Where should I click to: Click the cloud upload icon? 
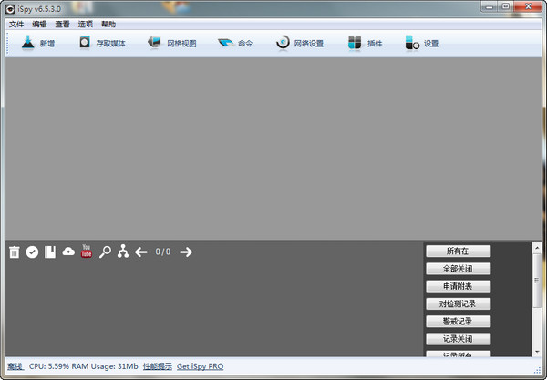[68, 252]
